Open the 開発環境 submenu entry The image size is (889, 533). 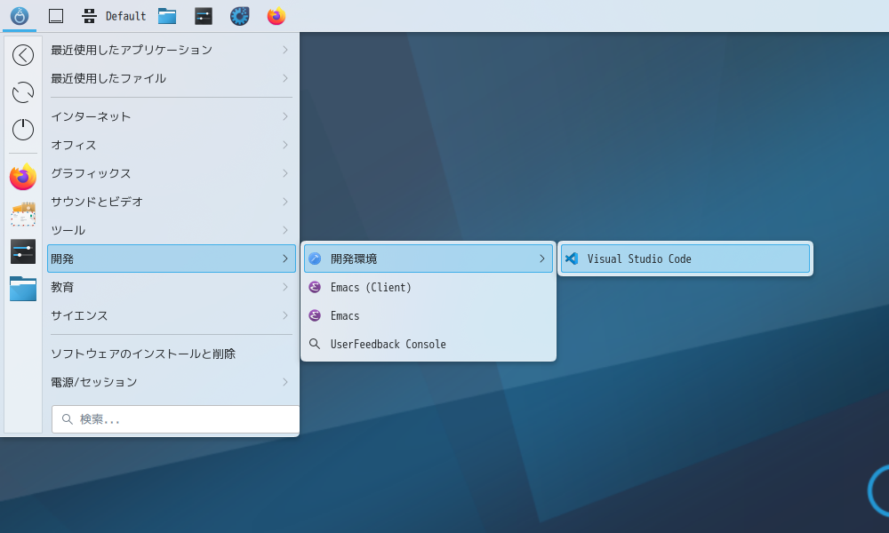click(x=428, y=259)
